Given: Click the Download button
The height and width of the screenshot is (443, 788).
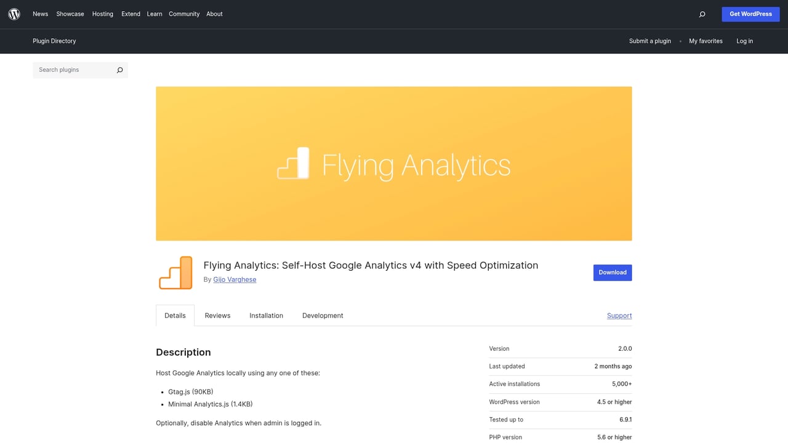Looking at the screenshot, I should tap(612, 272).
